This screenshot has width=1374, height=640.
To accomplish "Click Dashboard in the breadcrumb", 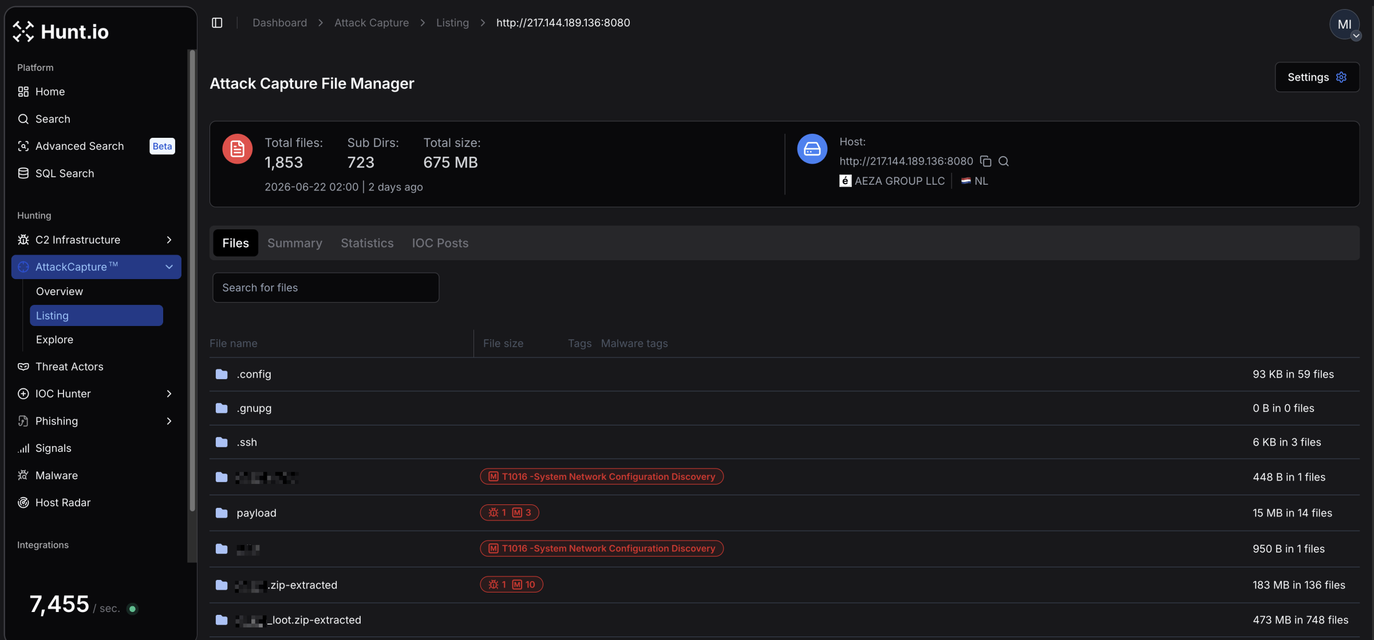I will pyautogui.click(x=279, y=23).
